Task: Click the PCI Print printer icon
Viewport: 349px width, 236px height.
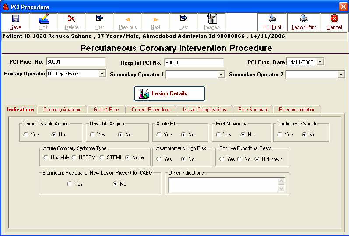Action: [x=272, y=19]
